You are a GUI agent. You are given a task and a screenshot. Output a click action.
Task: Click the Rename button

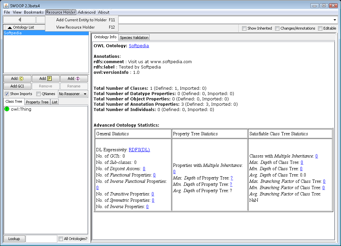(74, 86)
